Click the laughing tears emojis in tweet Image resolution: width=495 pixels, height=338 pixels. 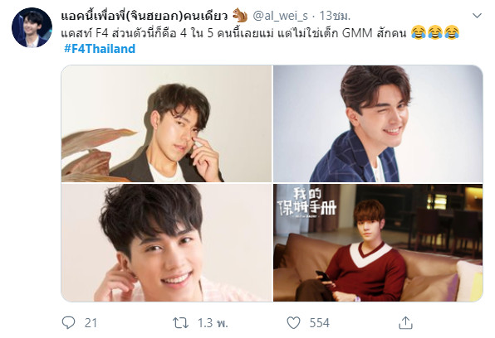[x=435, y=32]
